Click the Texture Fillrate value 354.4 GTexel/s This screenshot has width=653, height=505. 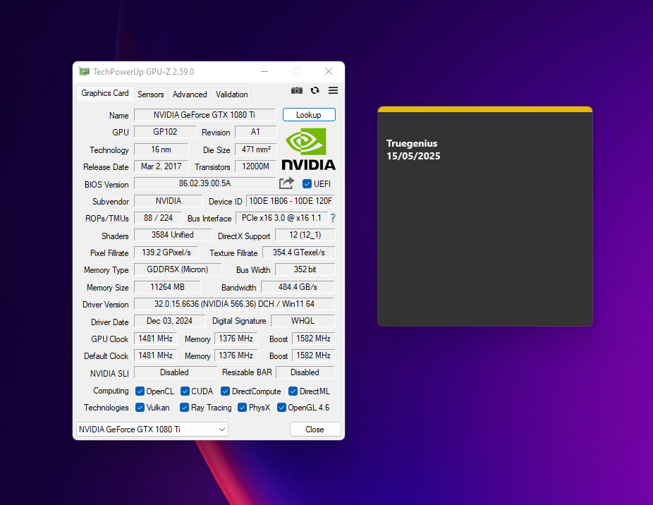[298, 253]
